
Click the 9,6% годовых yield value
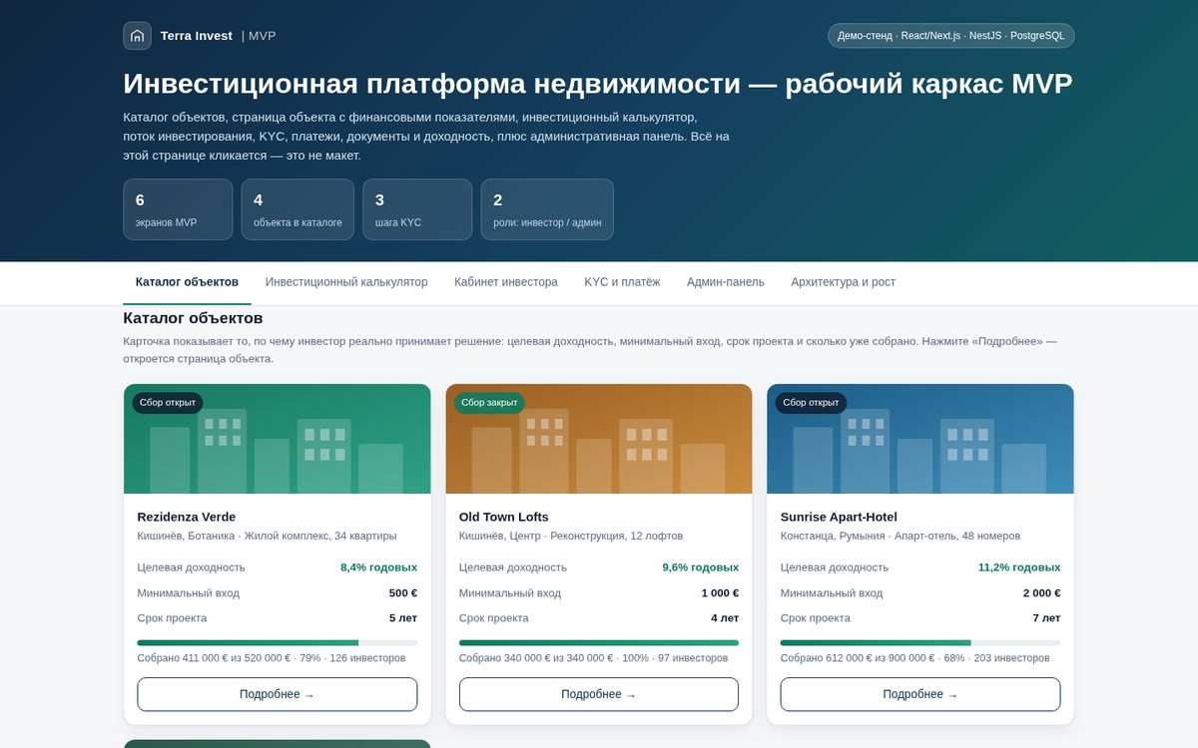coord(701,567)
